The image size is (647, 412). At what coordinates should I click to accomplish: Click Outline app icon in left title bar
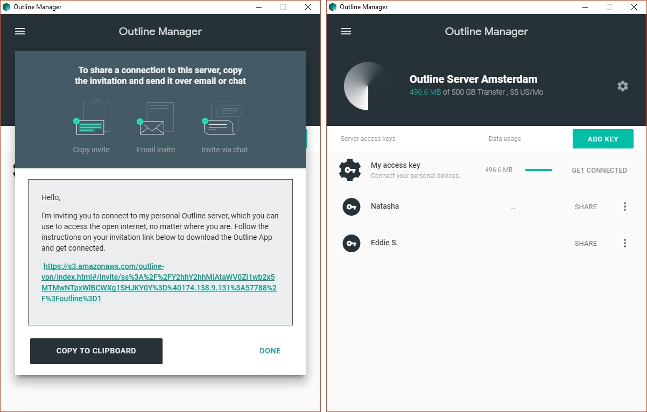click(x=6, y=7)
